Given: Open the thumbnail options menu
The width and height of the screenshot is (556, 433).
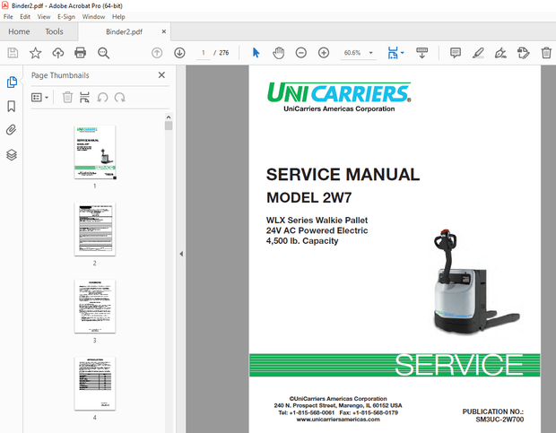Looking at the screenshot, I should (39, 98).
